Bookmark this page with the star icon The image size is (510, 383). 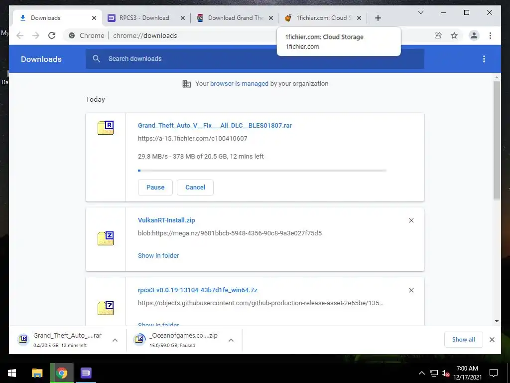click(454, 35)
